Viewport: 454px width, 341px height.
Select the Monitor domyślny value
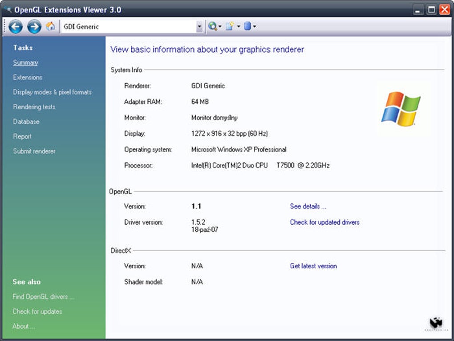pos(214,118)
